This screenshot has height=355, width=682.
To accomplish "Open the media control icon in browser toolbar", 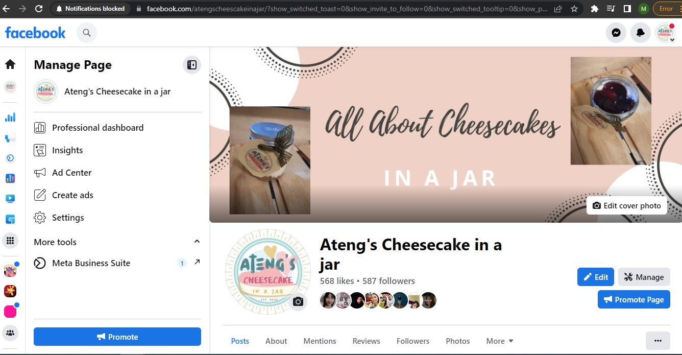I will click(611, 9).
